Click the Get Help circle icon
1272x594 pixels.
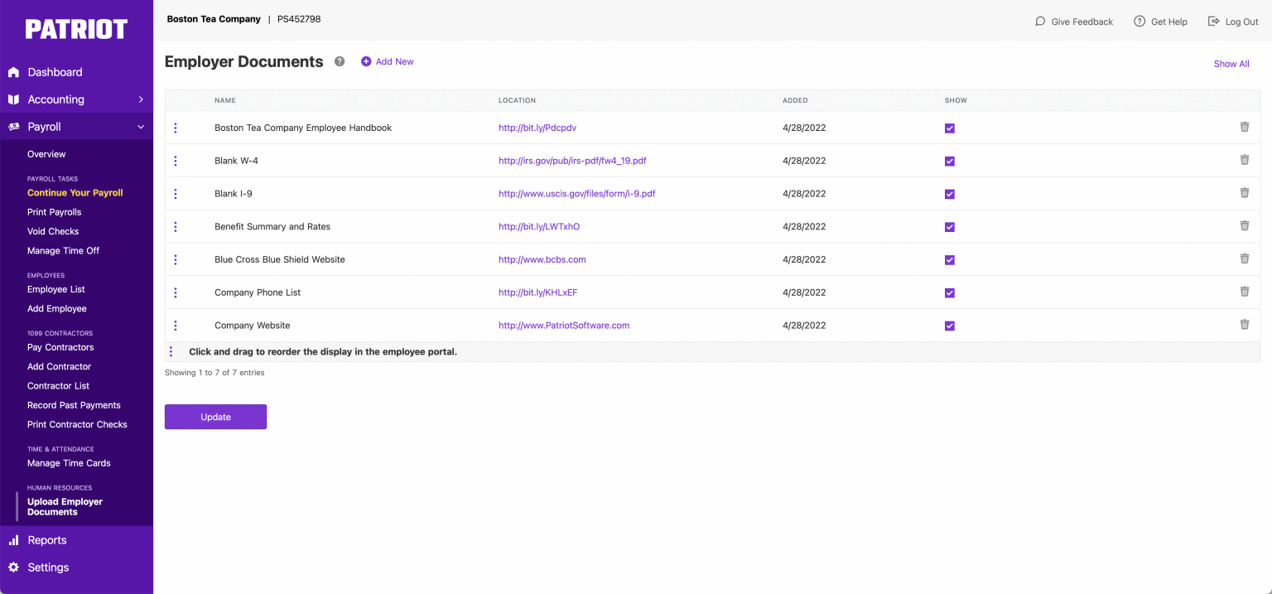(x=1139, y=22)
